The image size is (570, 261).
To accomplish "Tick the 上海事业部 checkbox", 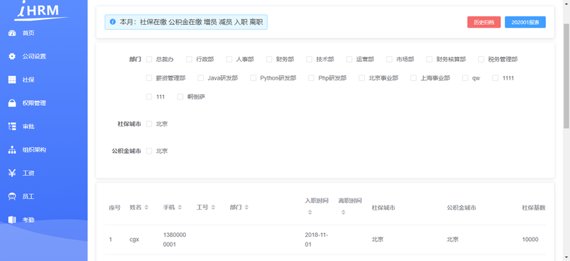I will pyautogui.click(x=413, y=78).
